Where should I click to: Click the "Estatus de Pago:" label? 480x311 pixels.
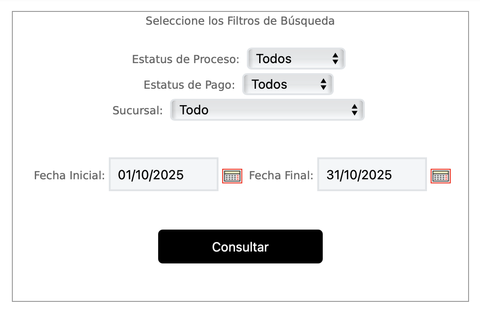(189, 85)
